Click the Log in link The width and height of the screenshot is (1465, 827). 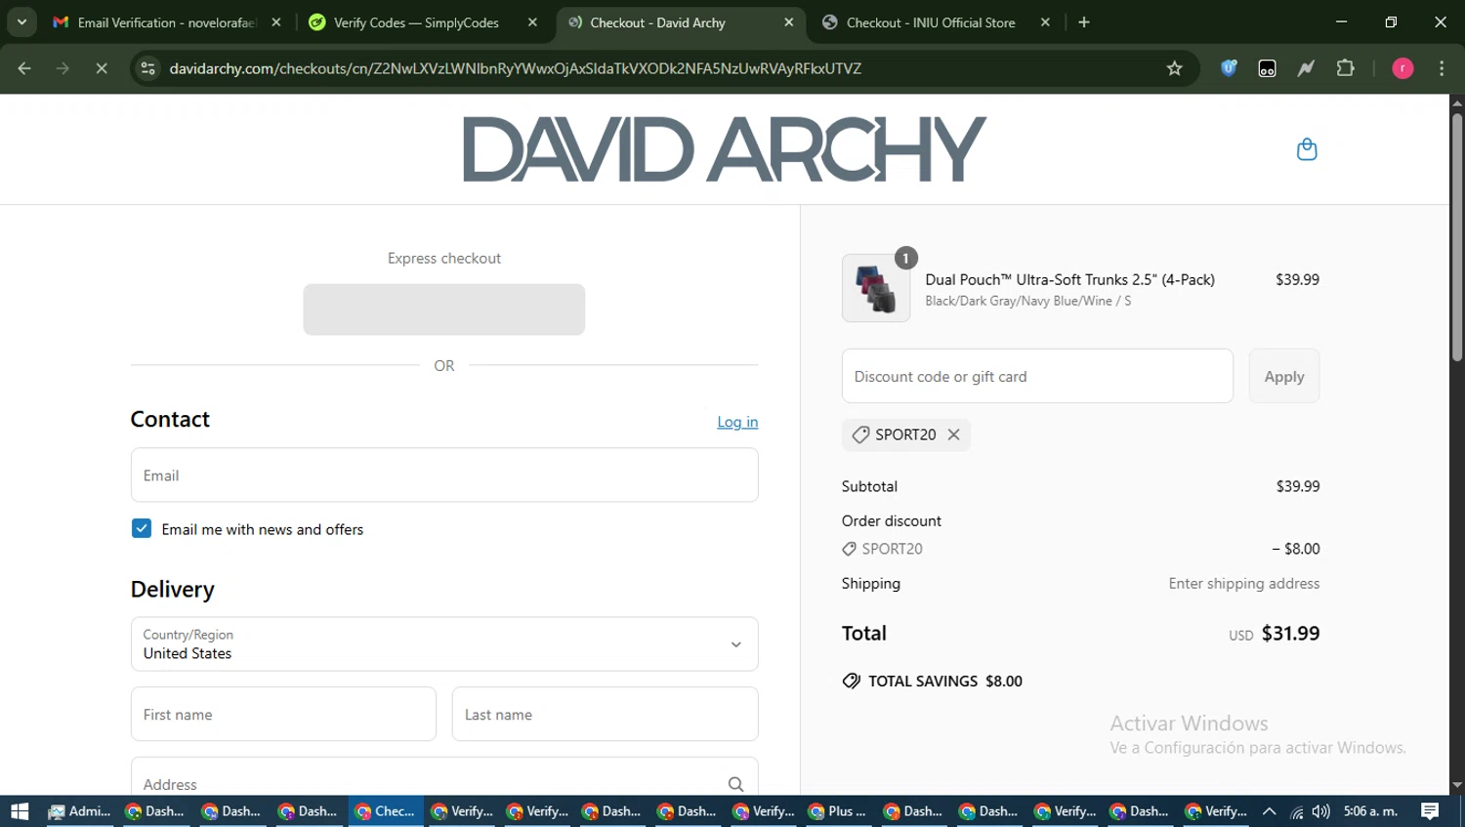tap(737, 422)
